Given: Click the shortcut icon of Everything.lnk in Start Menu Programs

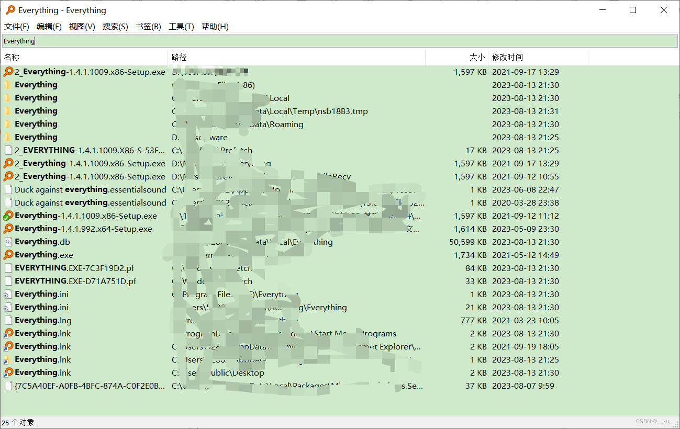Looking at the screenshot, I should (x=8, y=333).
